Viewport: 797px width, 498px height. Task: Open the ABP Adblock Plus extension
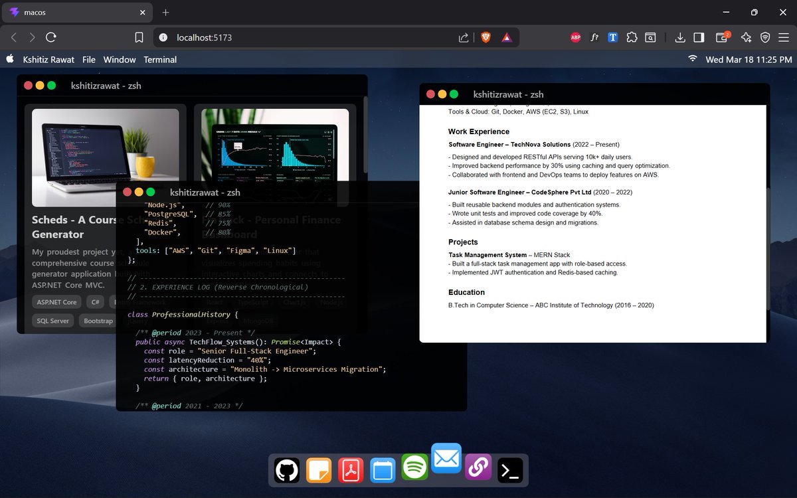576,38
